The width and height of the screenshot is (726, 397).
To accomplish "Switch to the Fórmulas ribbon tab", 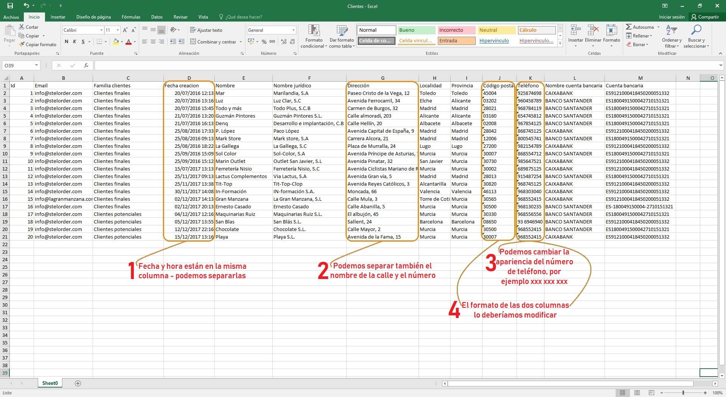I will coord(131,17).
